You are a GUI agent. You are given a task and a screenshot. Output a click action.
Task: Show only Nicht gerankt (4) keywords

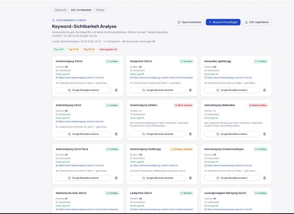(108, 49)
